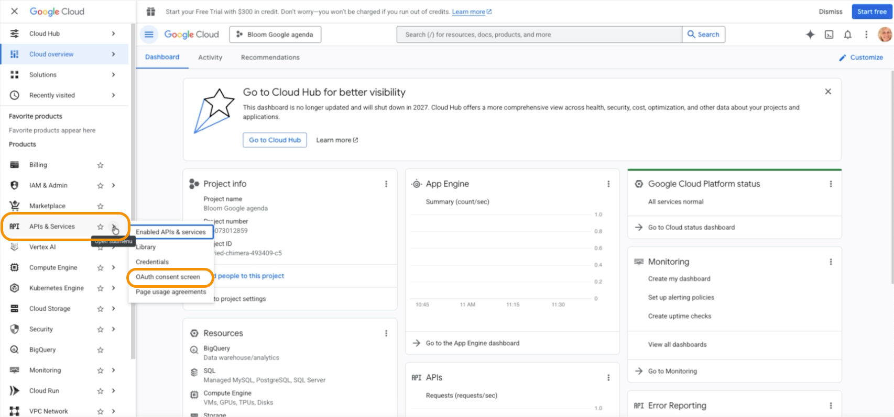This screenshot has width=894, height=417.
Task: Favorite BigQuery with its star
Action: tap(100, 350)
